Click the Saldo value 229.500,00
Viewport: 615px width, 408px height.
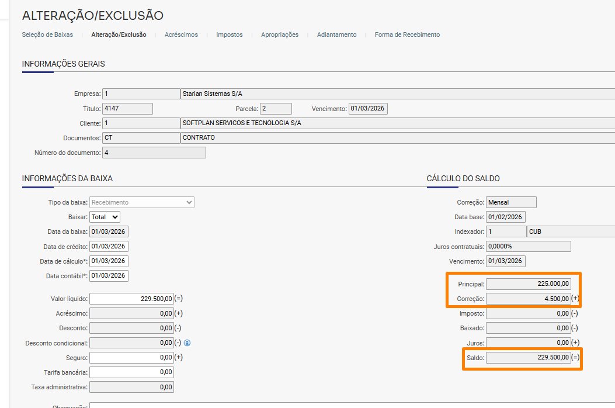pyautogui.click(x=529, y=357)
